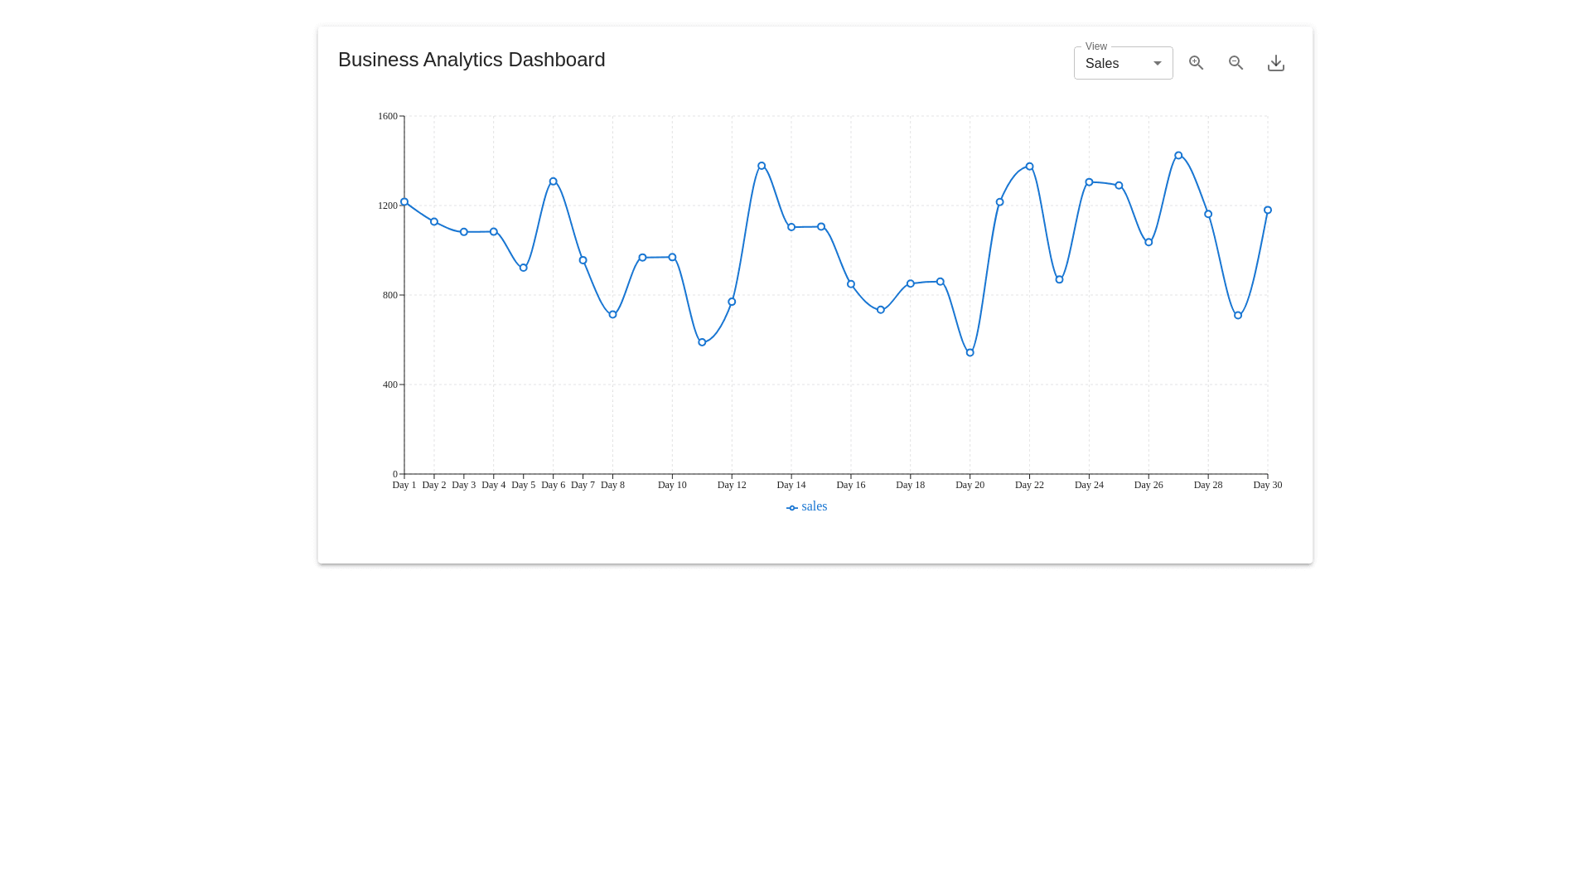Click the zoom in magnifier icon

[1196, 63]
